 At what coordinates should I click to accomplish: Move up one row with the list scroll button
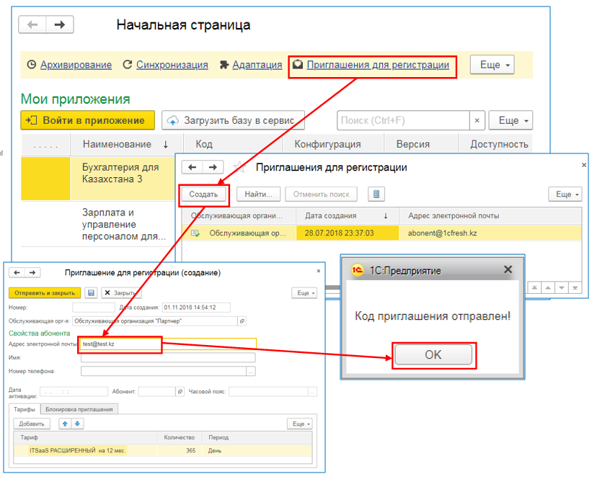548,288
